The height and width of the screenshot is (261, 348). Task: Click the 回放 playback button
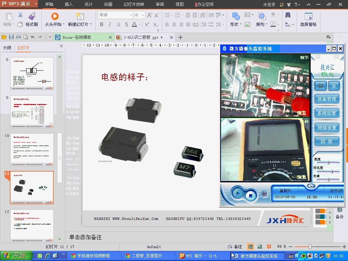[327, 141]
